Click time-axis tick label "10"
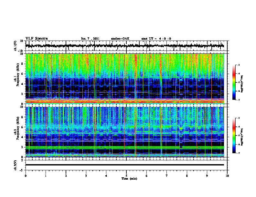 (x=227, y=176)
